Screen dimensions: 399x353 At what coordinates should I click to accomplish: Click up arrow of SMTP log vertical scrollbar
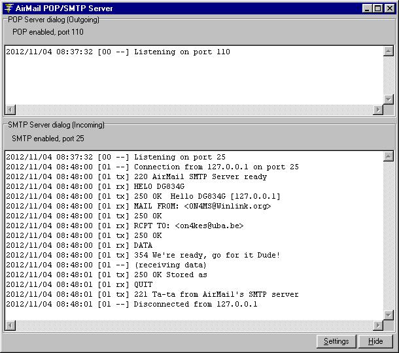389,157
